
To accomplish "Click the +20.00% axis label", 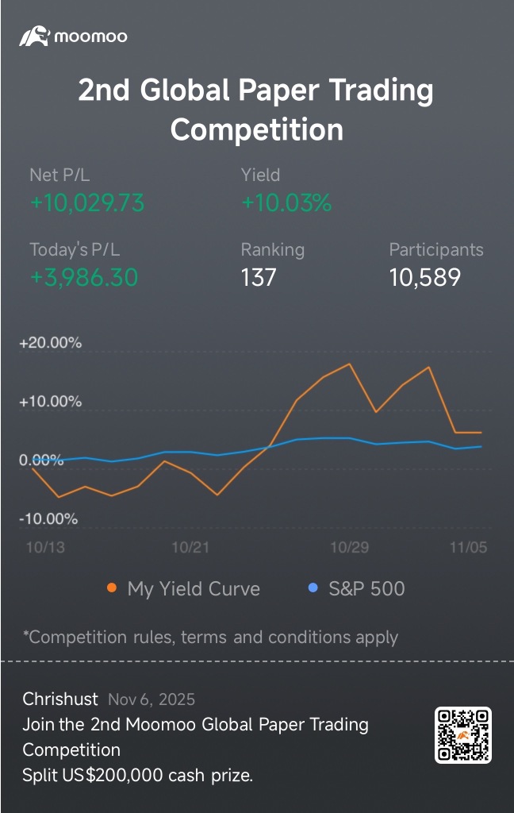I will pyautogui.click(x=51, y=343).
